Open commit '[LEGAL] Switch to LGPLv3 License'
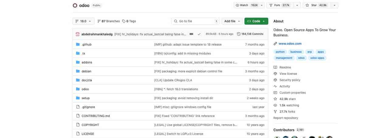Screen dimensions: 389x138 point(179,134)
